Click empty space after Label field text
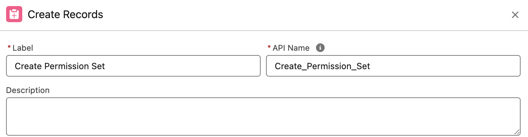Image resolution: width=528 pixels, height=137 pixels. pyautogui.click(x=182, y=66)
